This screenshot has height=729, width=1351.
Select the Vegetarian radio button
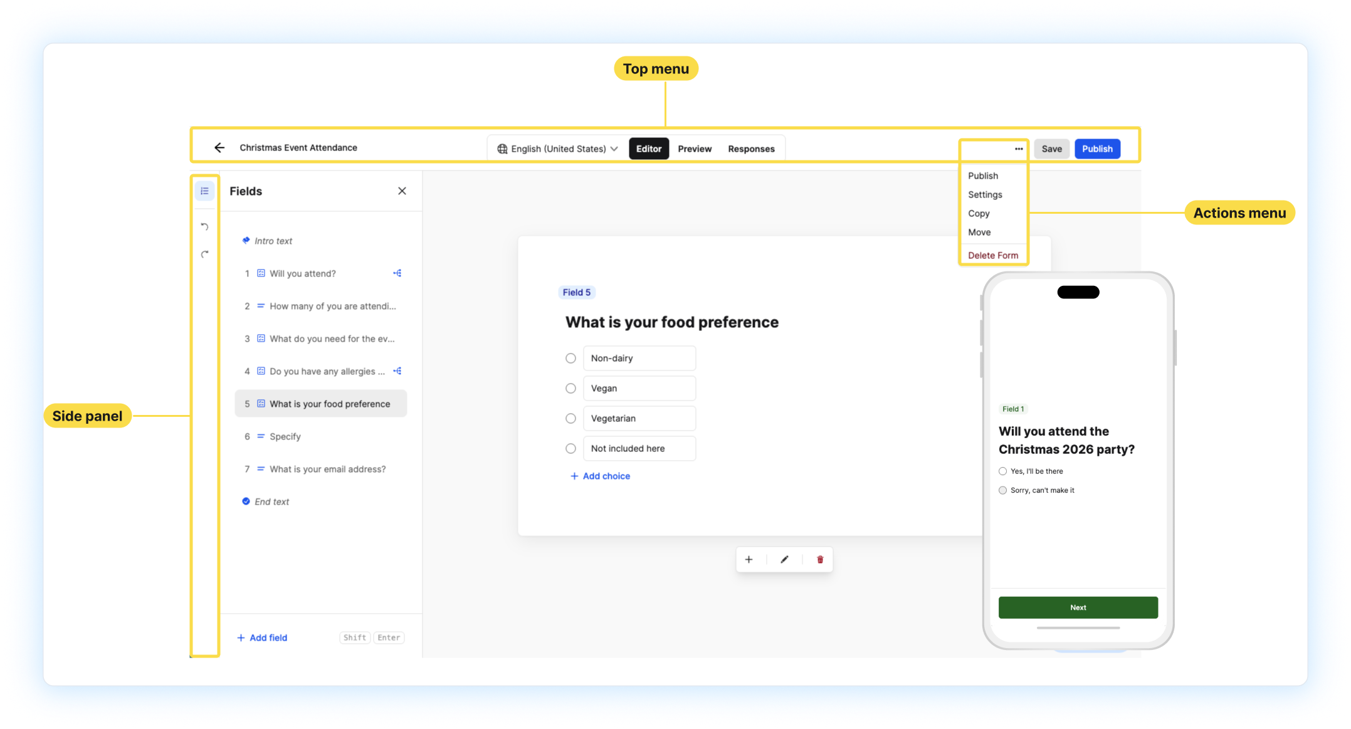570,419
